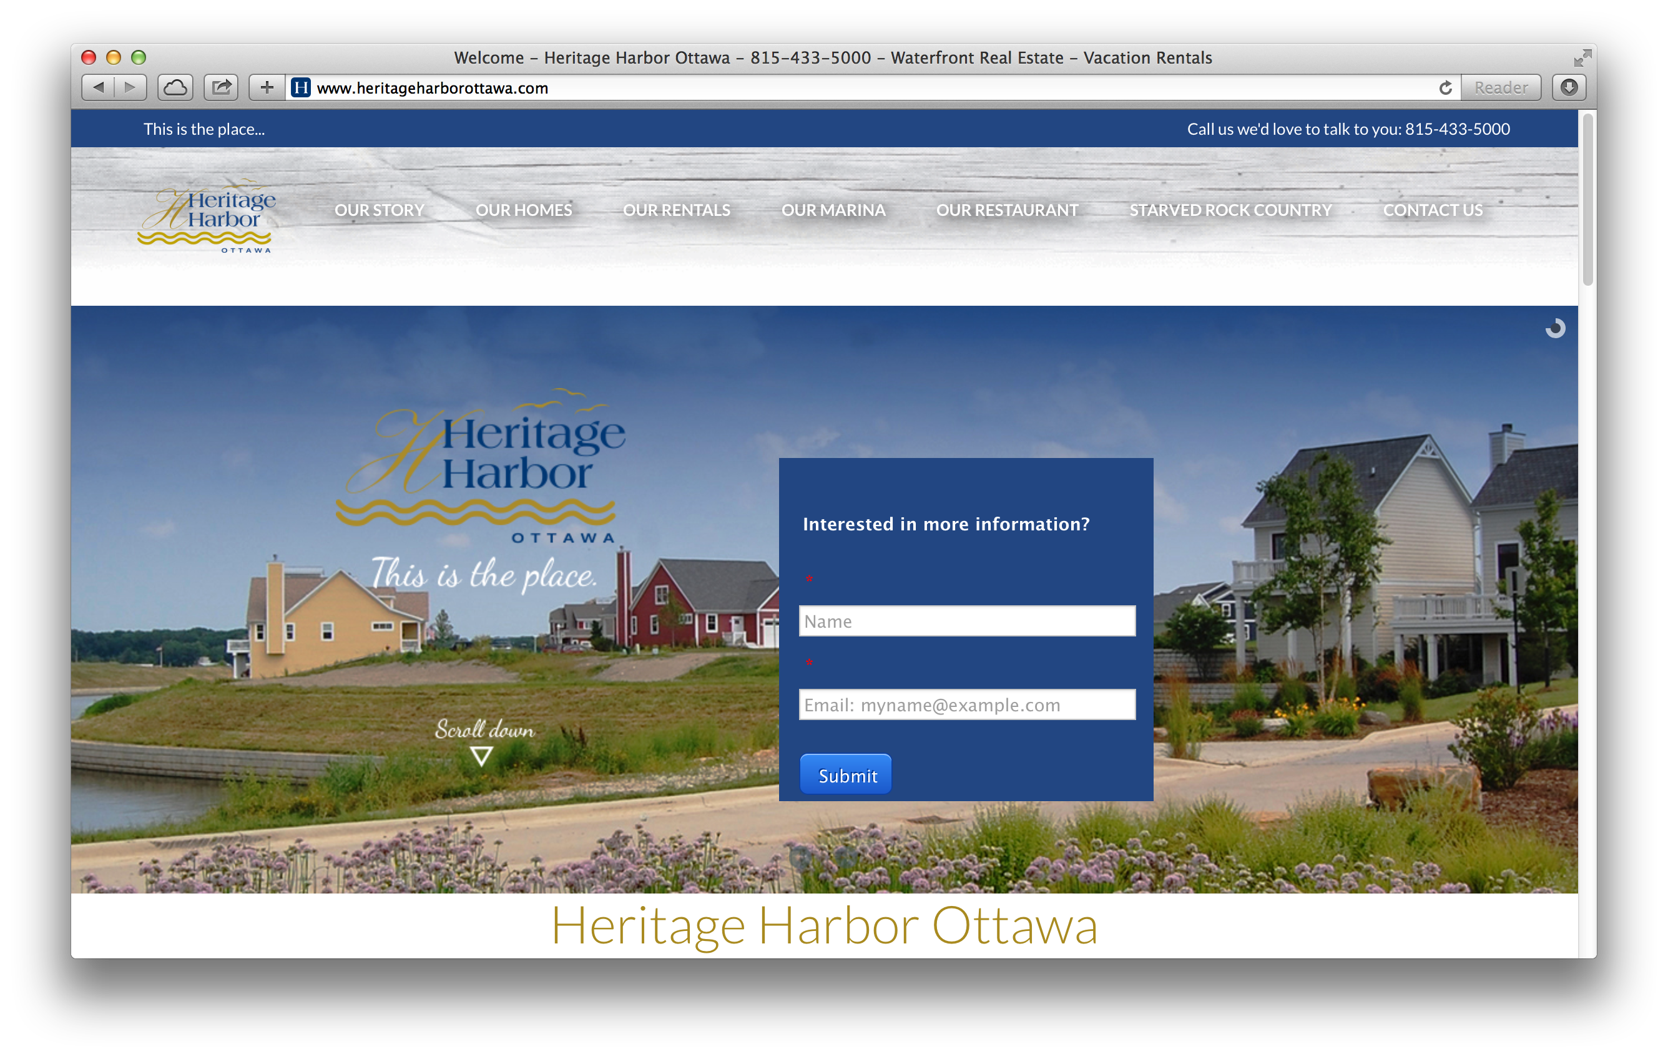Screen dimensions: 1668x1057
Task: Click the 'This is the place...' top bar text
Action: [204, 129]
